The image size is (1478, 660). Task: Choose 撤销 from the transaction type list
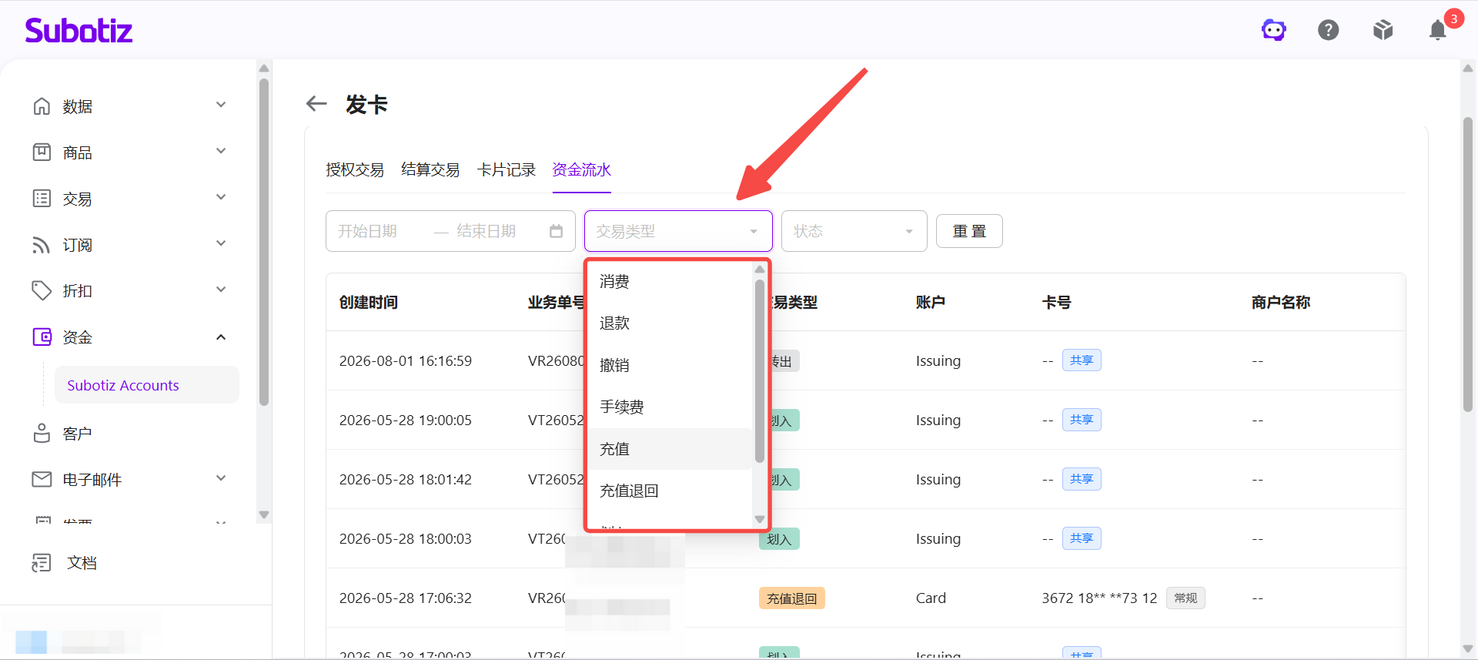click(x=670, y=365)
